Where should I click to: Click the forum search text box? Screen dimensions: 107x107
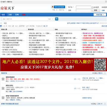pos(25,19)
